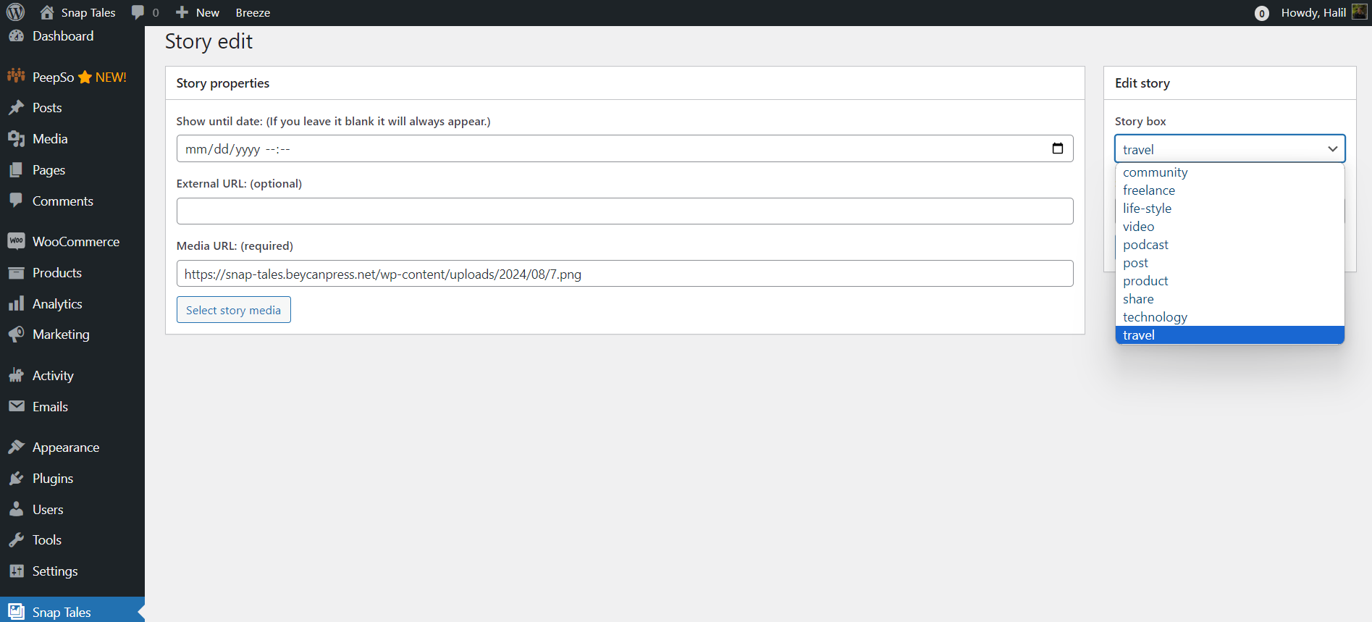Click the Activity icon in sidebar
Screen dimensions: 1372x622
(16, 375)
